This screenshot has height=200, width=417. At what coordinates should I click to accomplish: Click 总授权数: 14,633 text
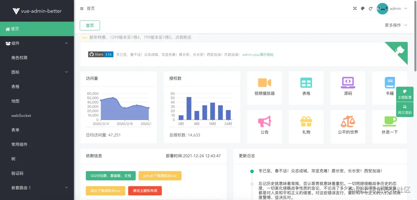185,135
